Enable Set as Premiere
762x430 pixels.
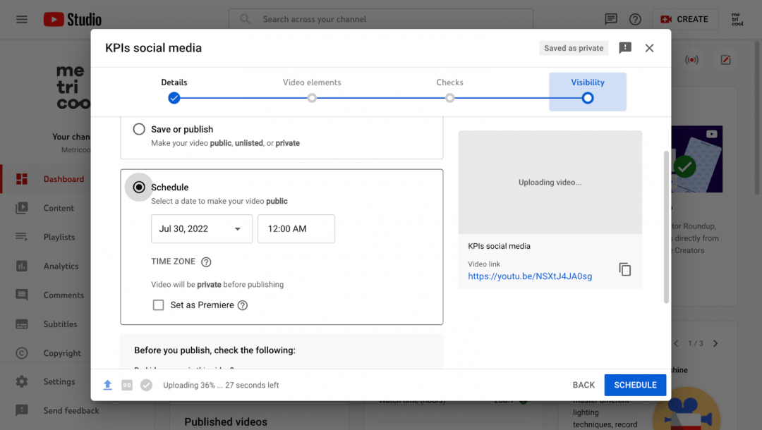pos(159,305)
